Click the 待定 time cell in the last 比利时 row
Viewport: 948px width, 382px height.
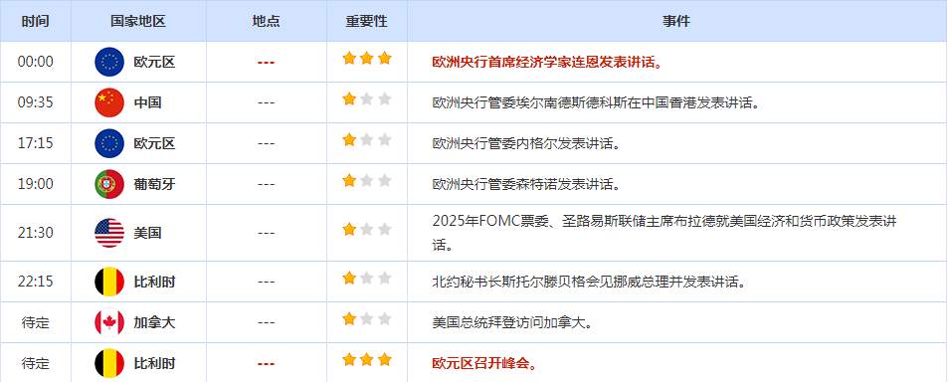point(35,364)
